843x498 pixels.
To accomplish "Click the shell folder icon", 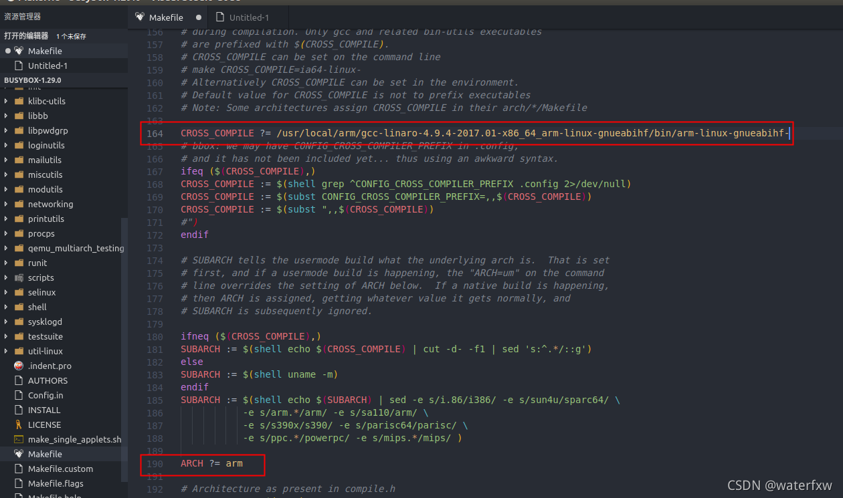I will (19, 307).
